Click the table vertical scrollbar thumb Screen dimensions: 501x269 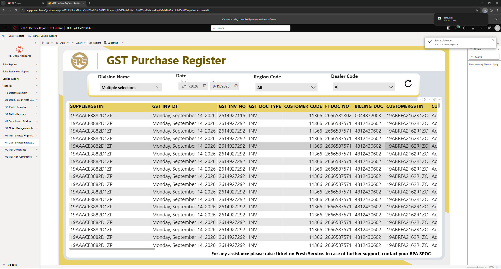(x=439, y=105)
